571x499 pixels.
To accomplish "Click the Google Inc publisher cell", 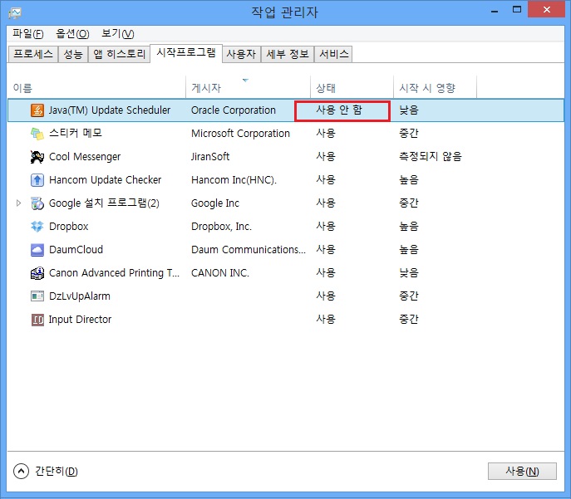I will (215, 203).
